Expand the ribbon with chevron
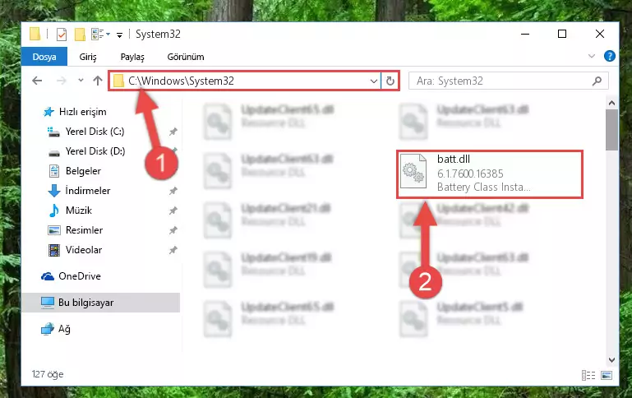The width and height of the screenshot is (632, 398). point(591,56)
